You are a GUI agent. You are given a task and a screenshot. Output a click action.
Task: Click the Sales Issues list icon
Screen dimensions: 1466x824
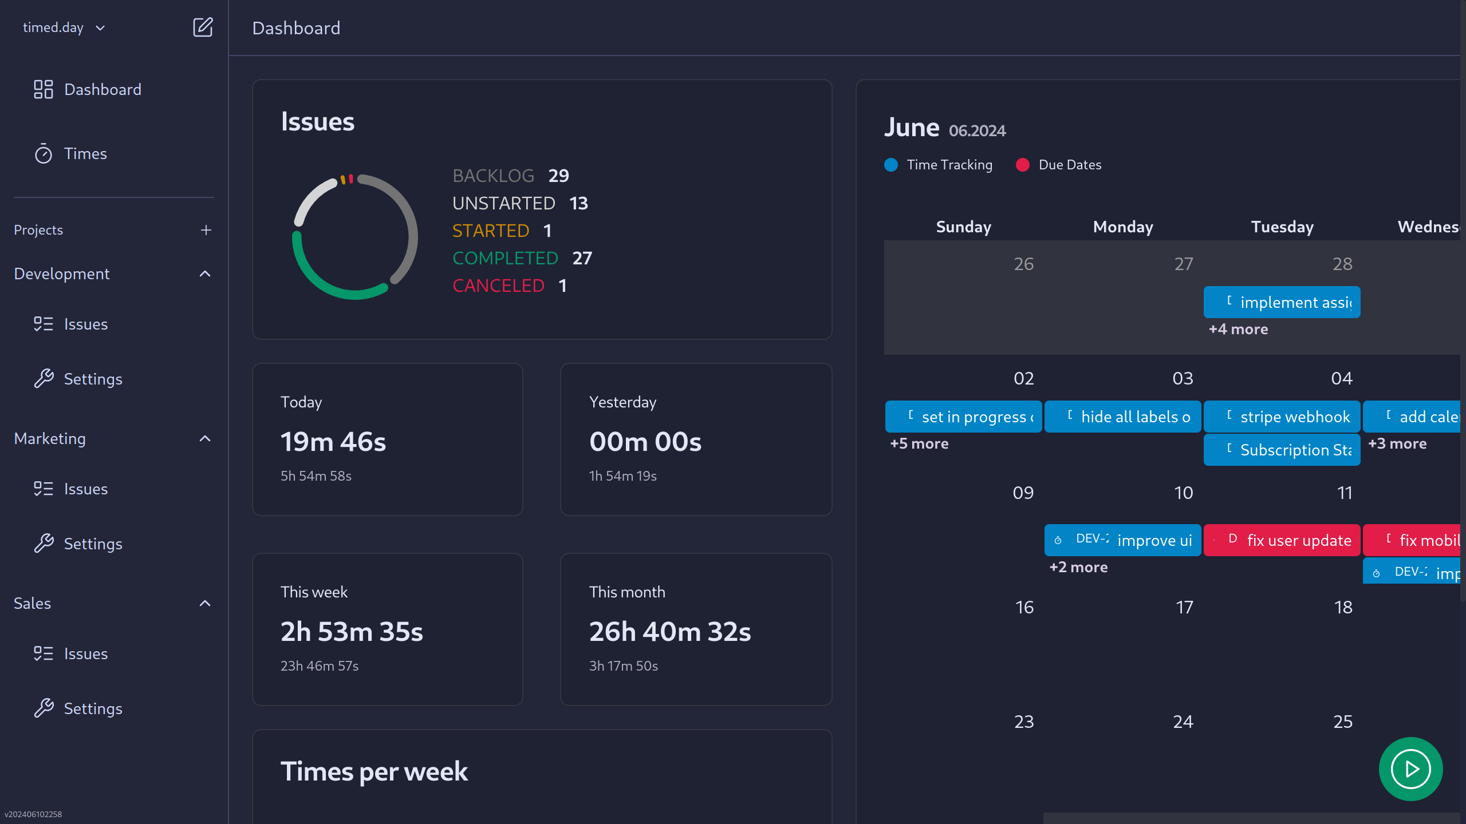44,653
